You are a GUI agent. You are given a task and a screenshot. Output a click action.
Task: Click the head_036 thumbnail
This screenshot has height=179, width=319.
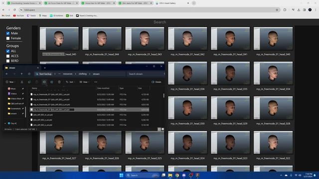[x=187, y=73]
